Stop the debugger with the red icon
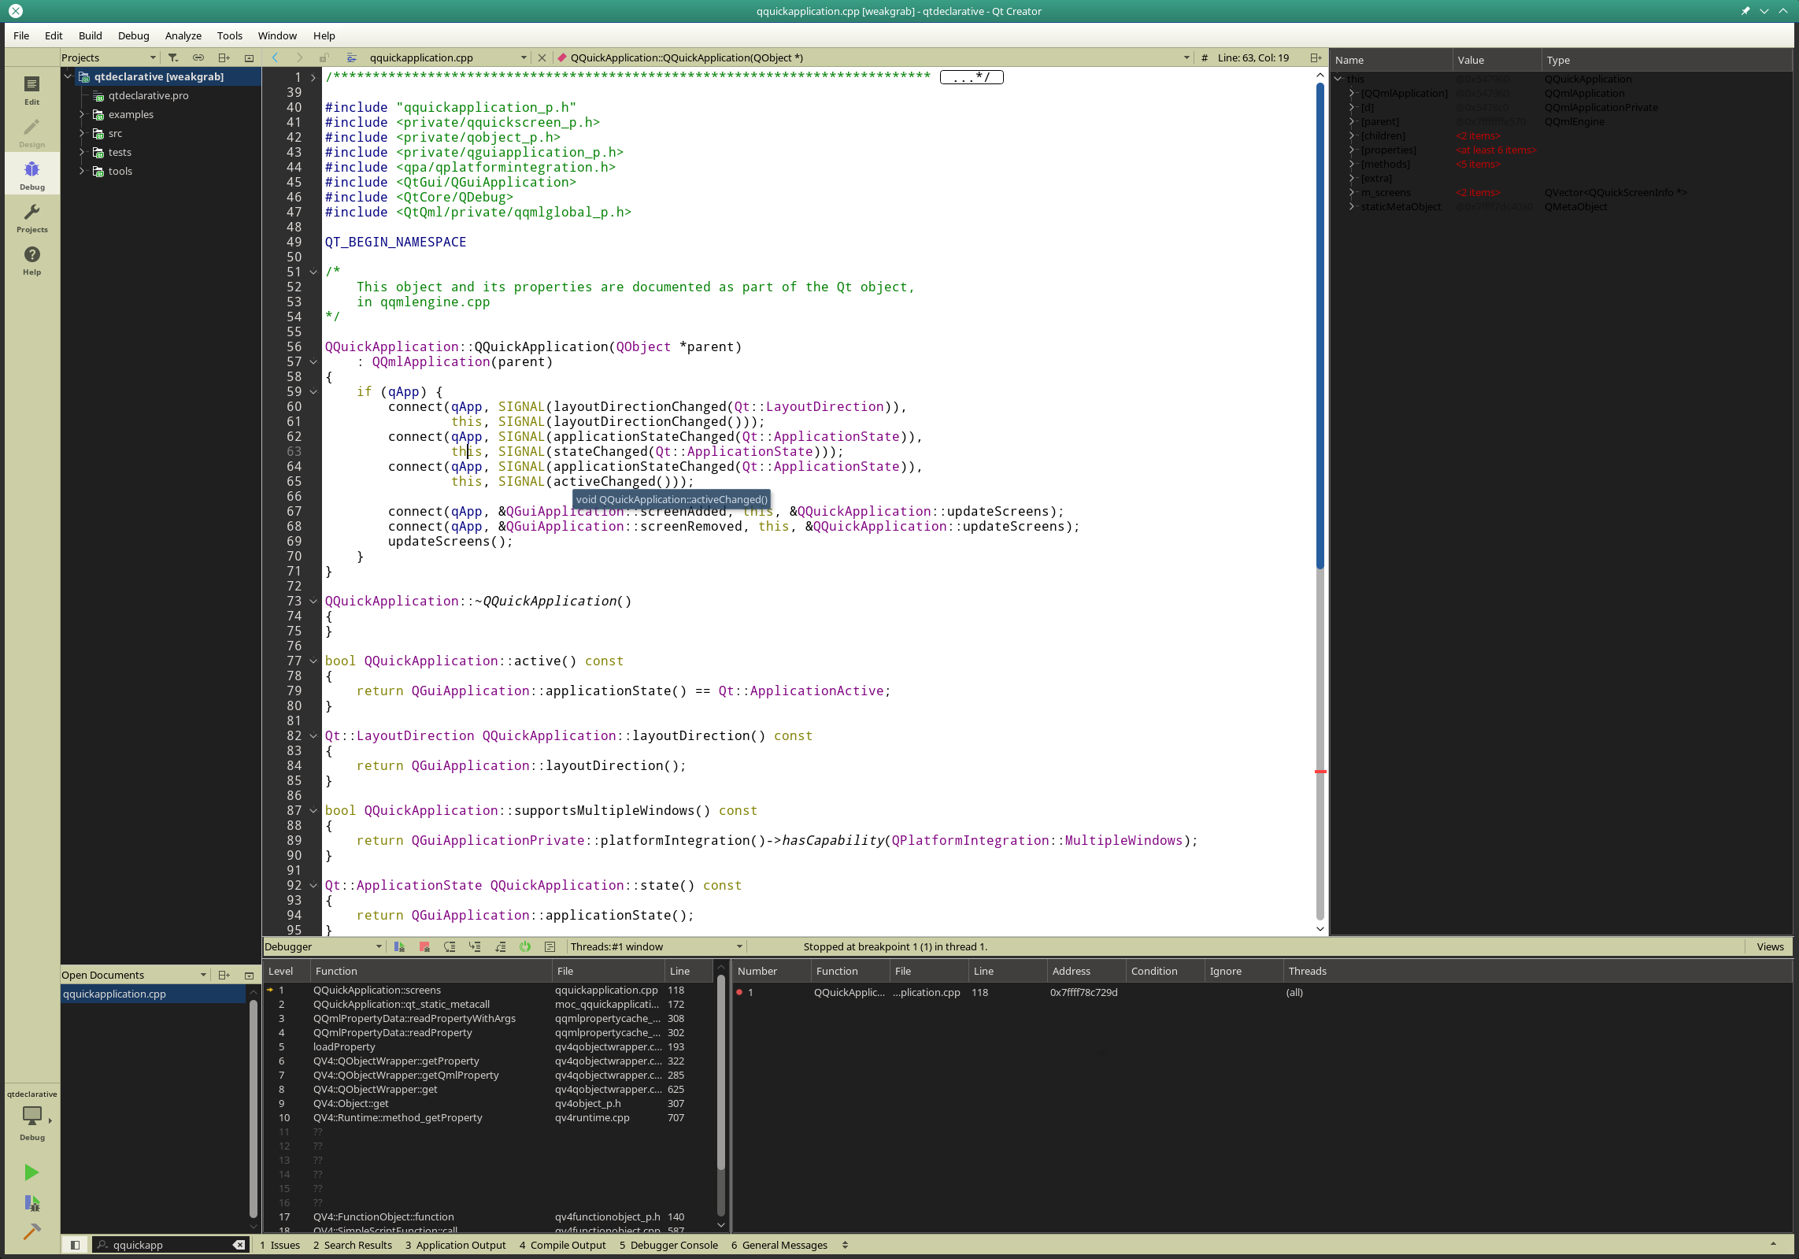The width and height of the screenshot is (1799, 1259). (424, 946)
